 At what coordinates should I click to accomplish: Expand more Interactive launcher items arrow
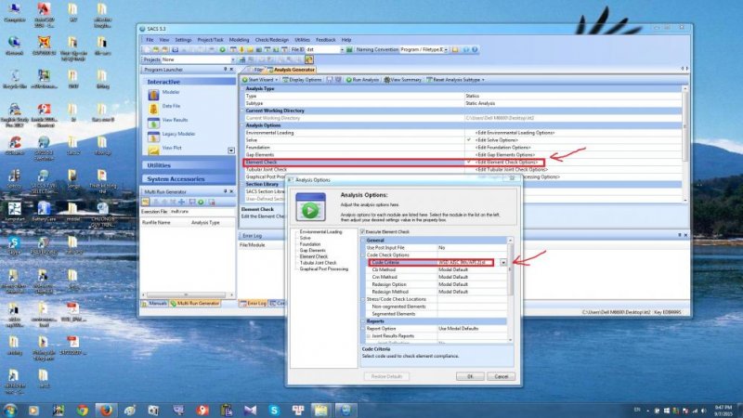[231, 150]
